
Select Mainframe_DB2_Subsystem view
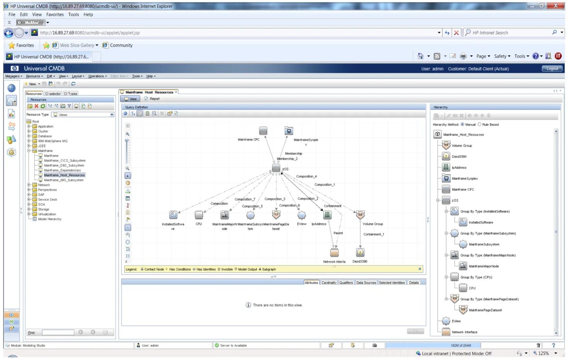(x=64, y=165)
